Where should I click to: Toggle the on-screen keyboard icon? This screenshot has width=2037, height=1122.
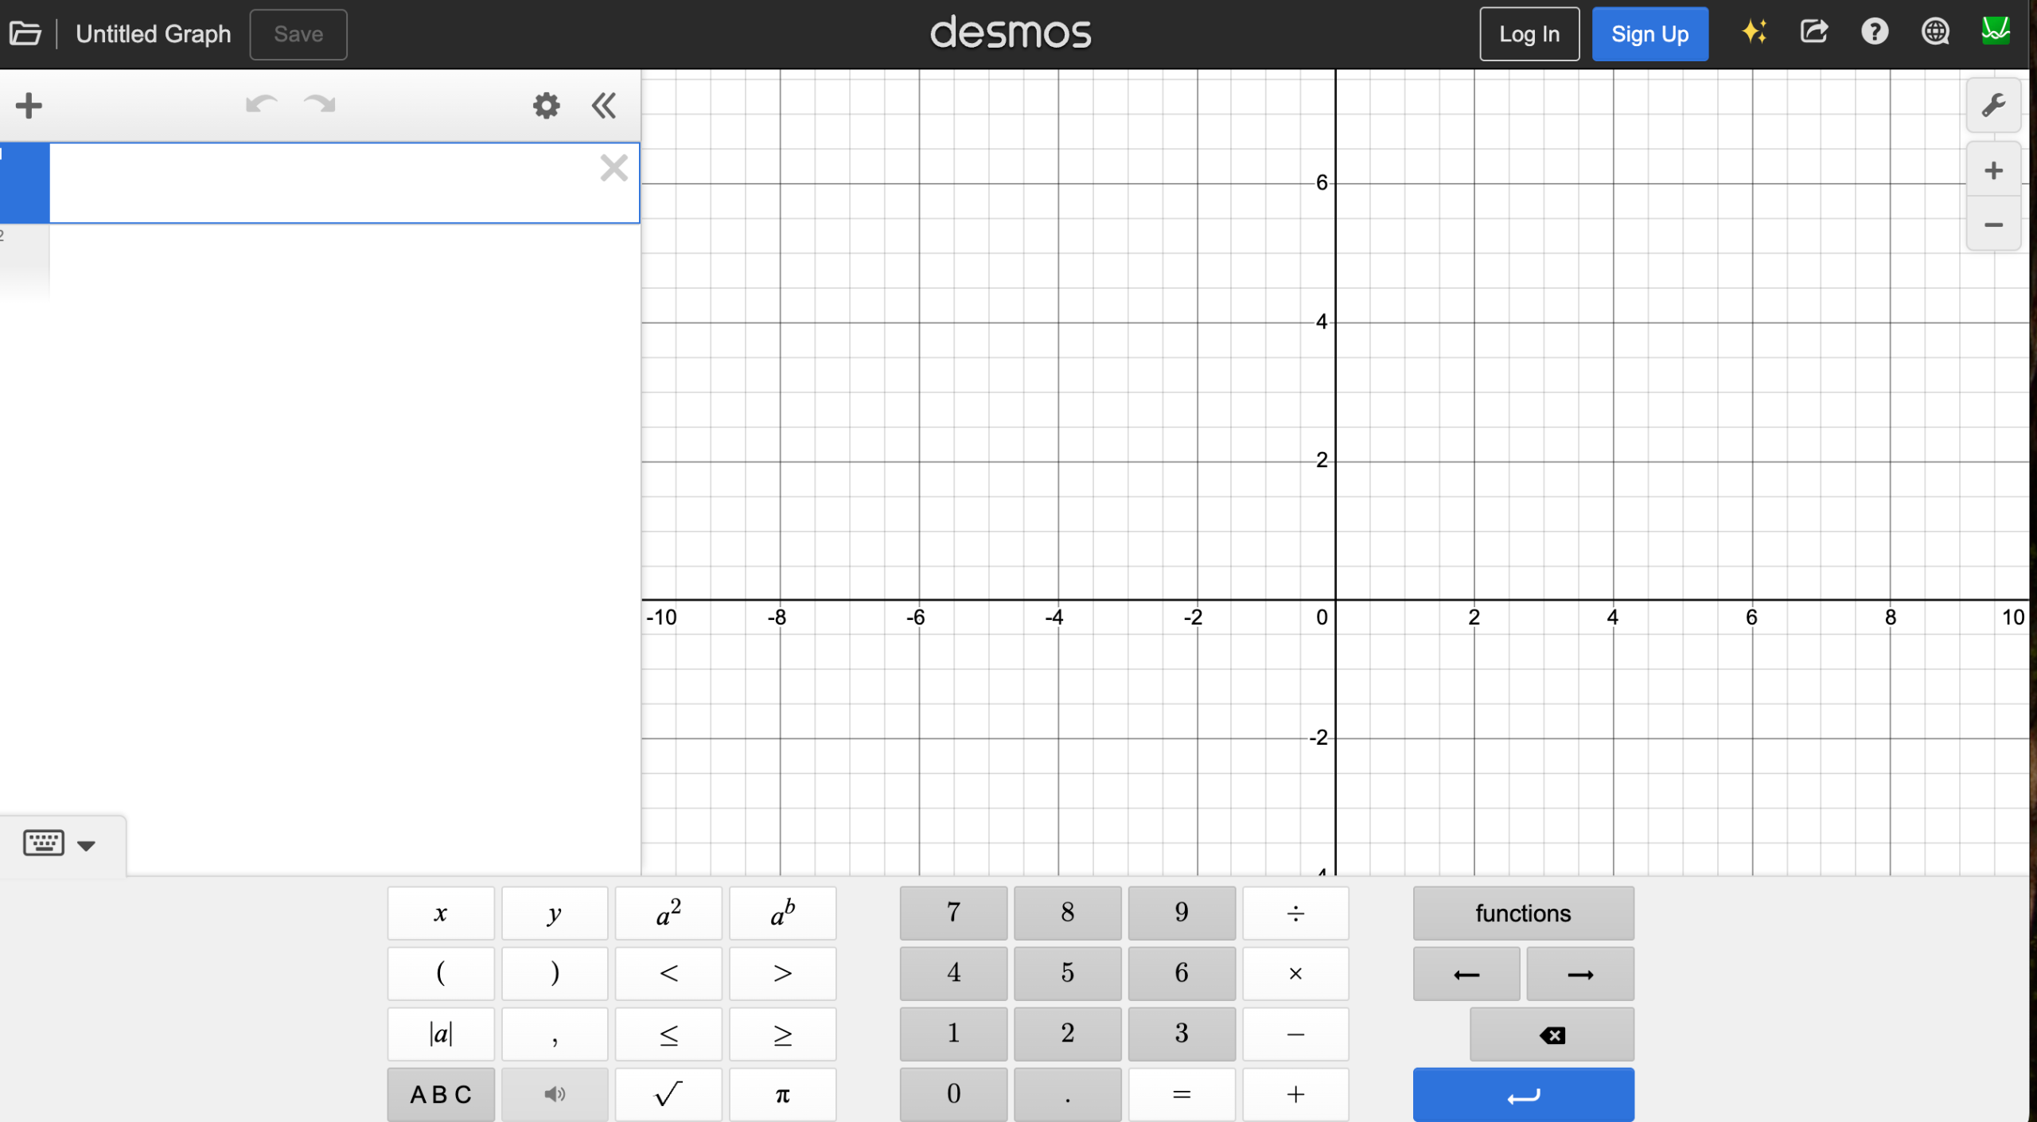(43, 843)
